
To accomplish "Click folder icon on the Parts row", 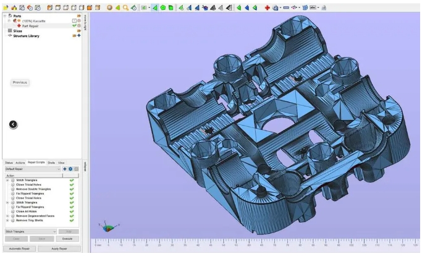I will click(x=79, y=16).
